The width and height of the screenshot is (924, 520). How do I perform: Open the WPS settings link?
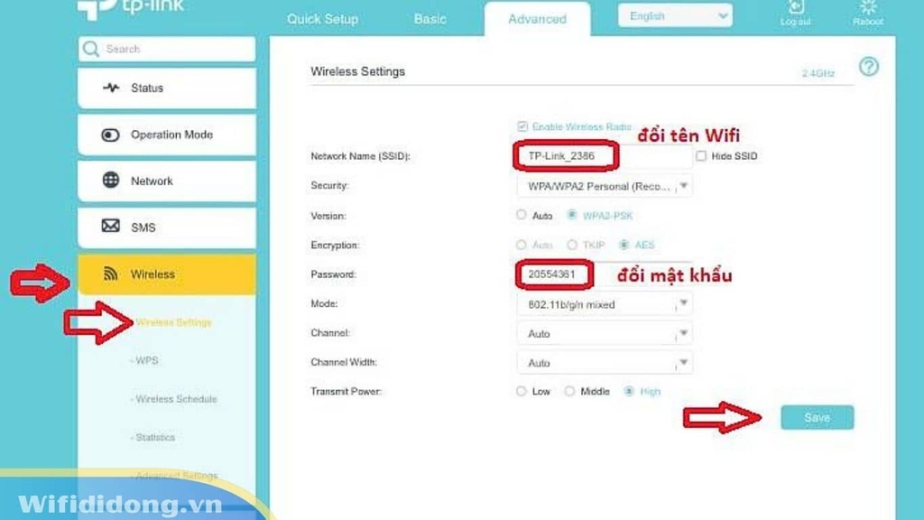click(x=145, y=360)
